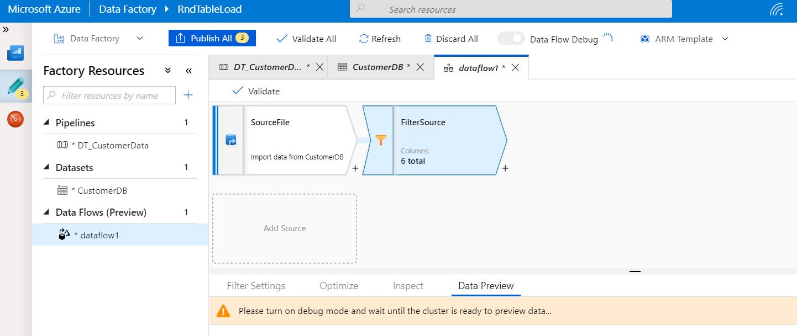This screenshot has height=336, width=797.
Task: Click the SourceFile source icon
Action: pyautogui.click(x=231, y=140)
